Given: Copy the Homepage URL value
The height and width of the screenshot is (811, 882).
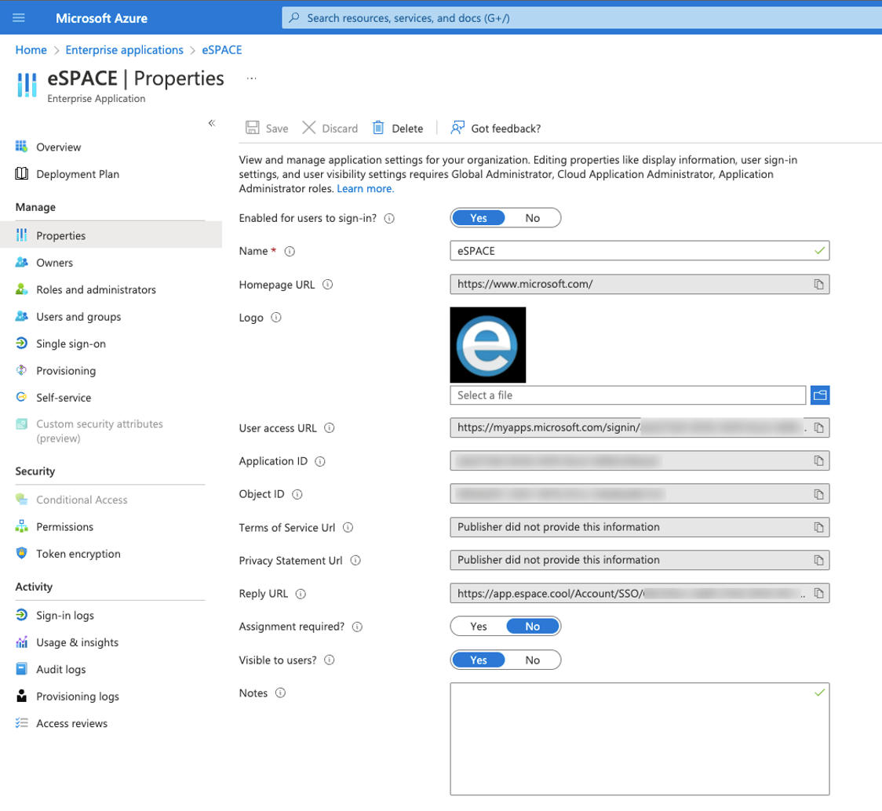Looking at the screenshot, I should 818,284.
